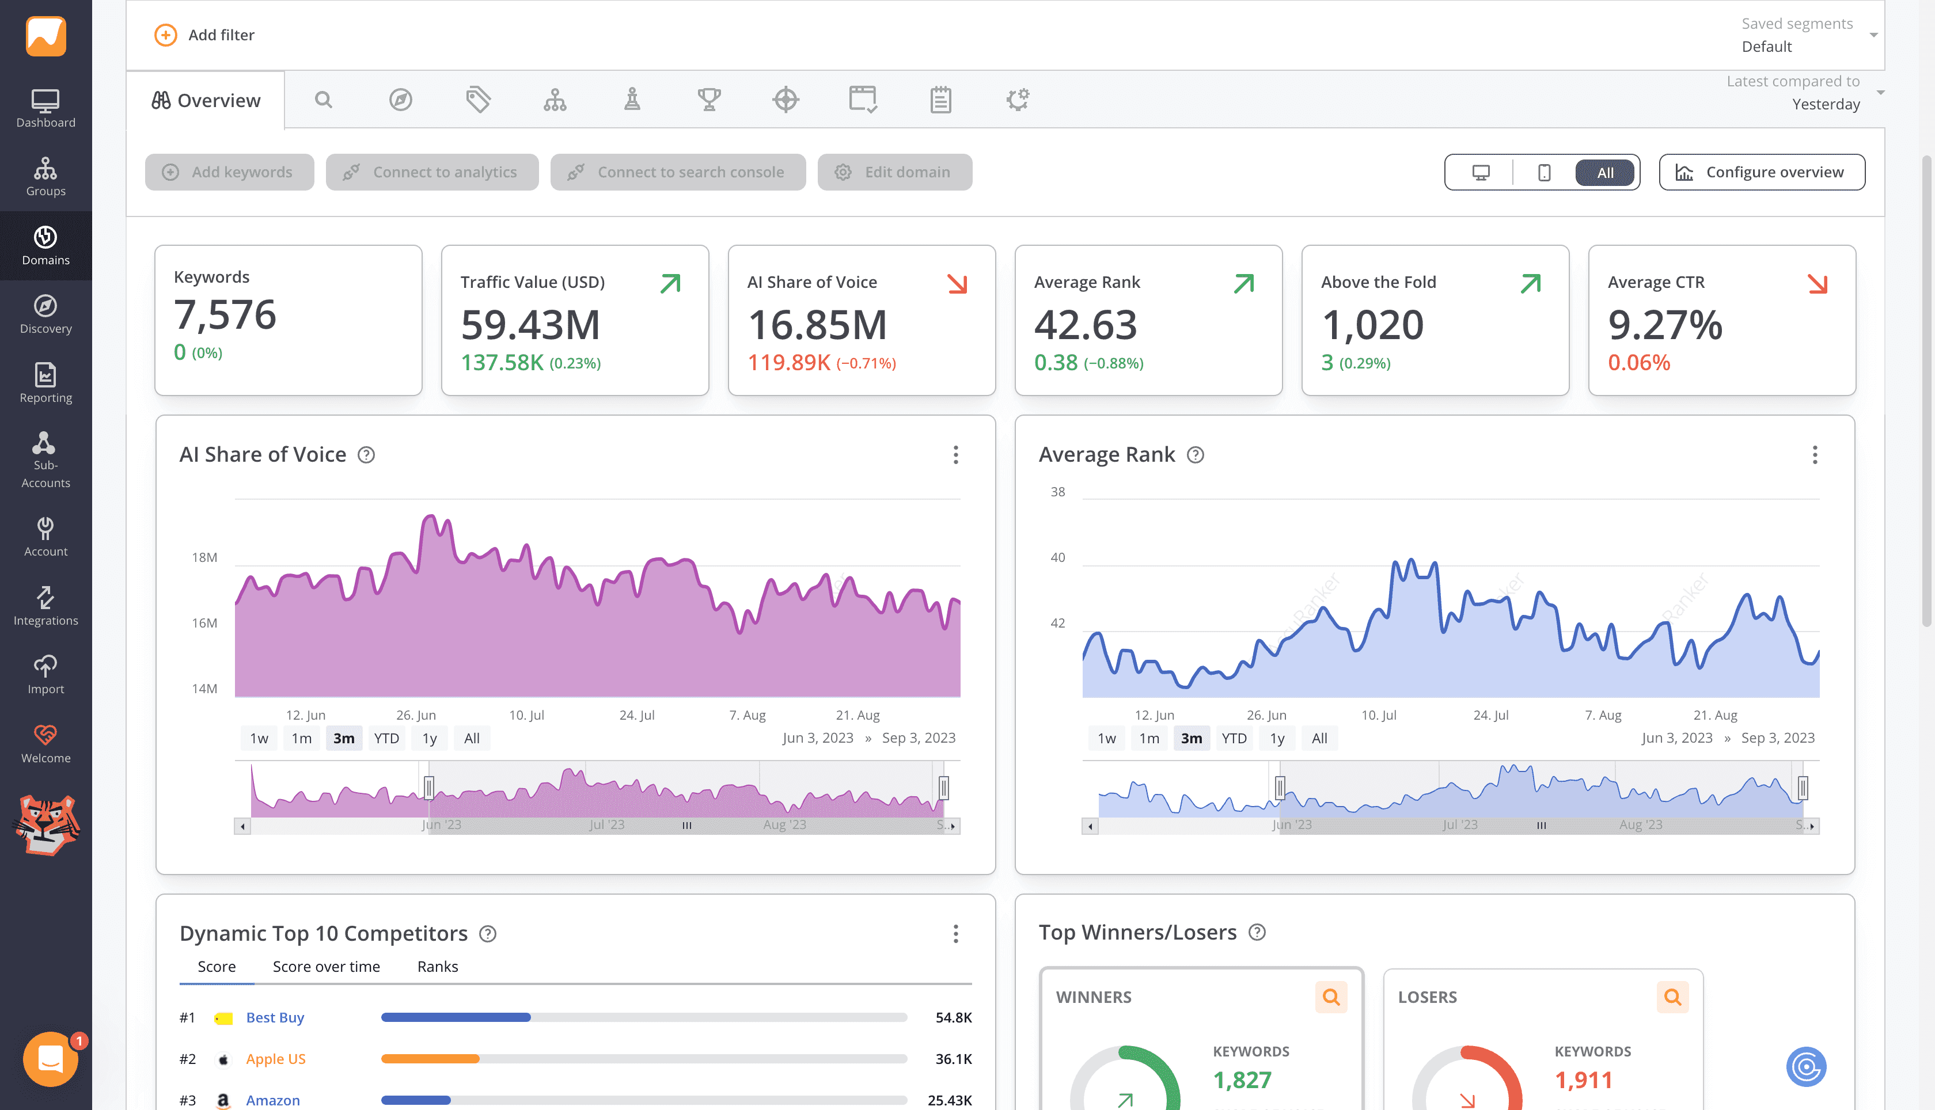This screenshot has height=1110, width=1935.
Task: Open the magnifier keywords tab icon
Action: [x=323, y=100]
